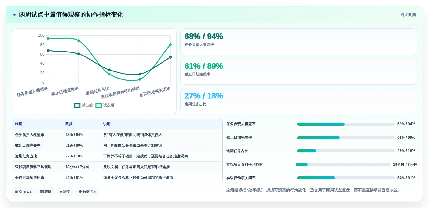
Task: Click table cell 查找项目资料平均耗时
Action: (x=33, y=167)
